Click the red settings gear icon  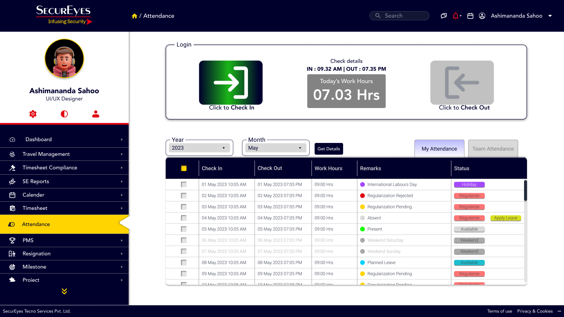click(x=33, y=114)
